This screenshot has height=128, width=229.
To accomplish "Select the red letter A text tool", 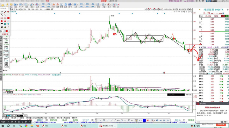I will 5,21.
